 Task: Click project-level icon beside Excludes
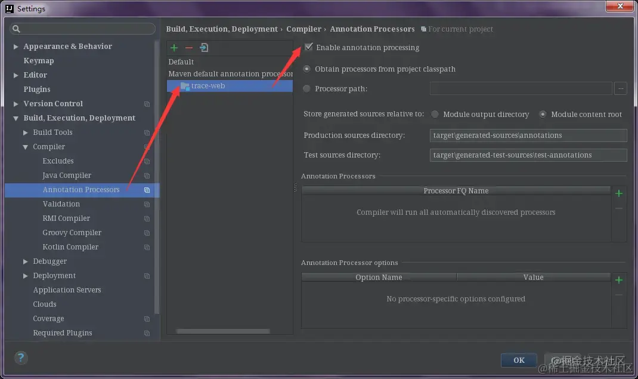click(x=147, y=162)
